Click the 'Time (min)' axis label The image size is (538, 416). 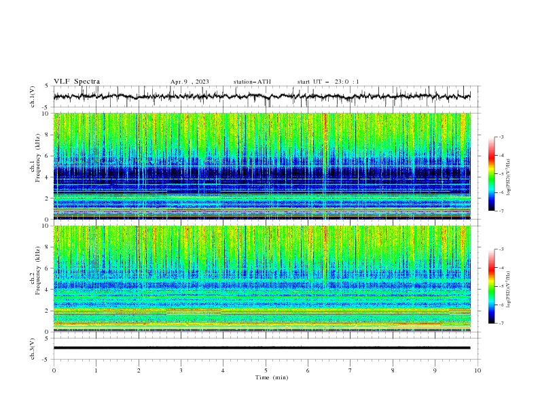pyautogui.click(x=272, y=377)
